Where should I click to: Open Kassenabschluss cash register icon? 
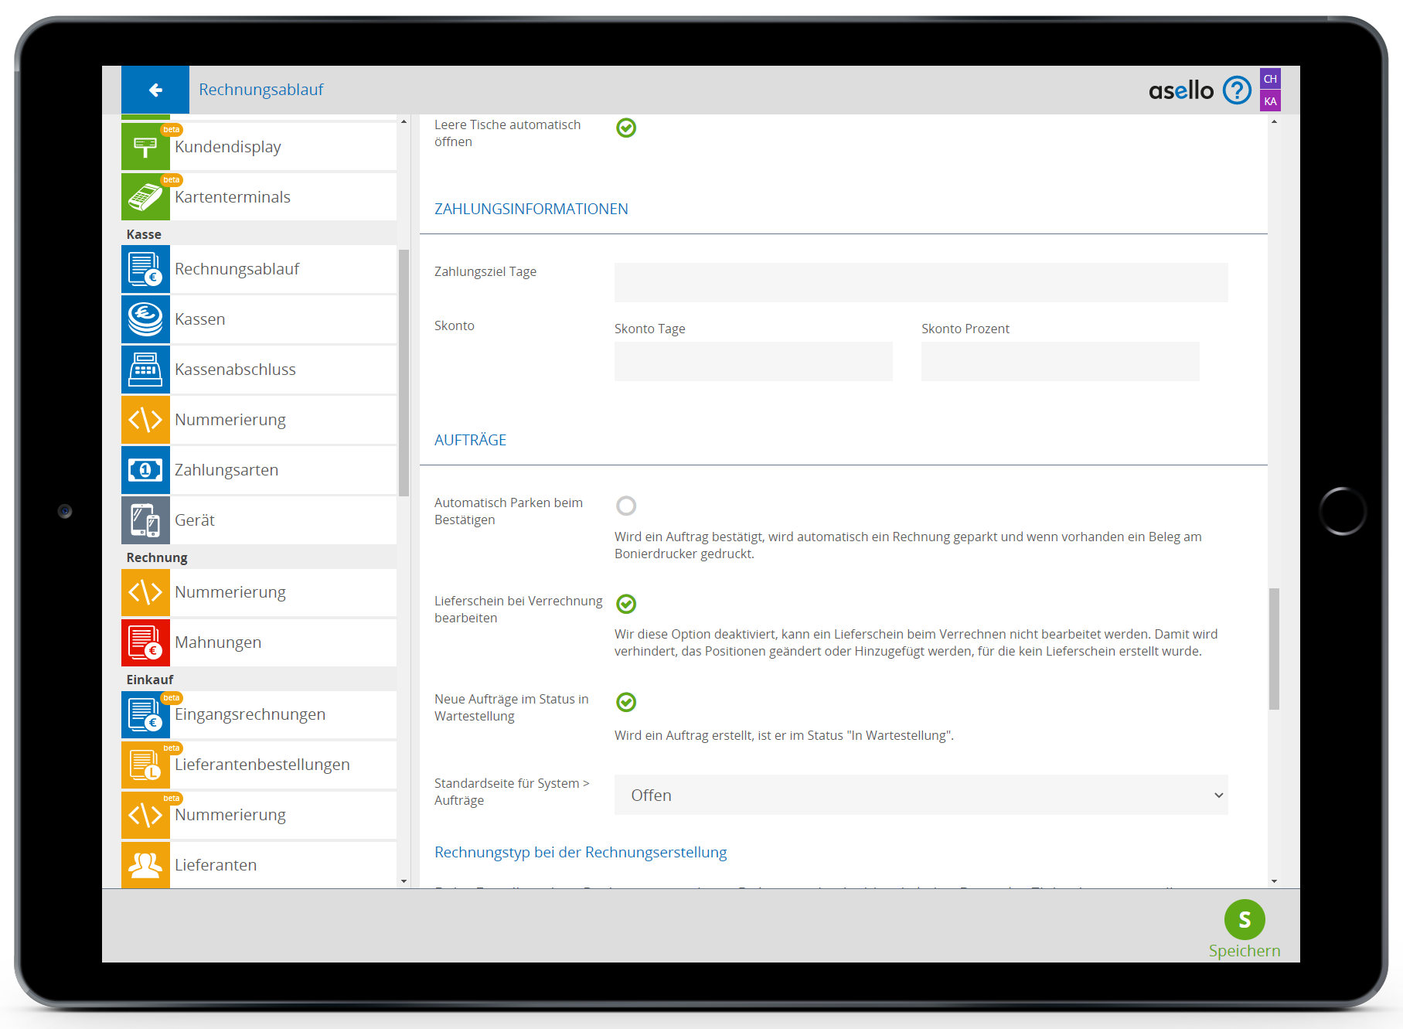[x=145, y=370]
